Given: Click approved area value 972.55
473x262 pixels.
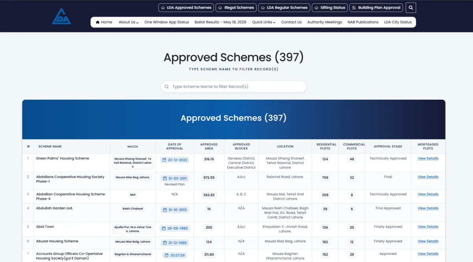Looking at the screenshot, I should click(x=209, y=178).
